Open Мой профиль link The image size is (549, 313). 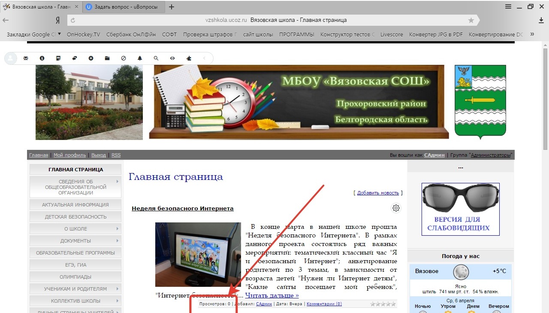coord(70,155)
